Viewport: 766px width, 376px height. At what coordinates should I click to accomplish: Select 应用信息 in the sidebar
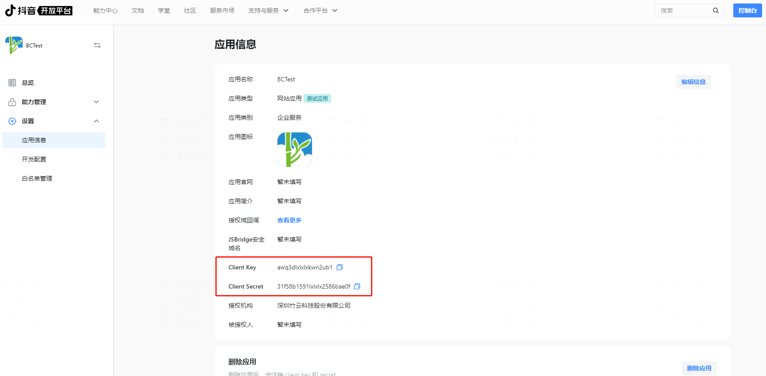[54, 140]
